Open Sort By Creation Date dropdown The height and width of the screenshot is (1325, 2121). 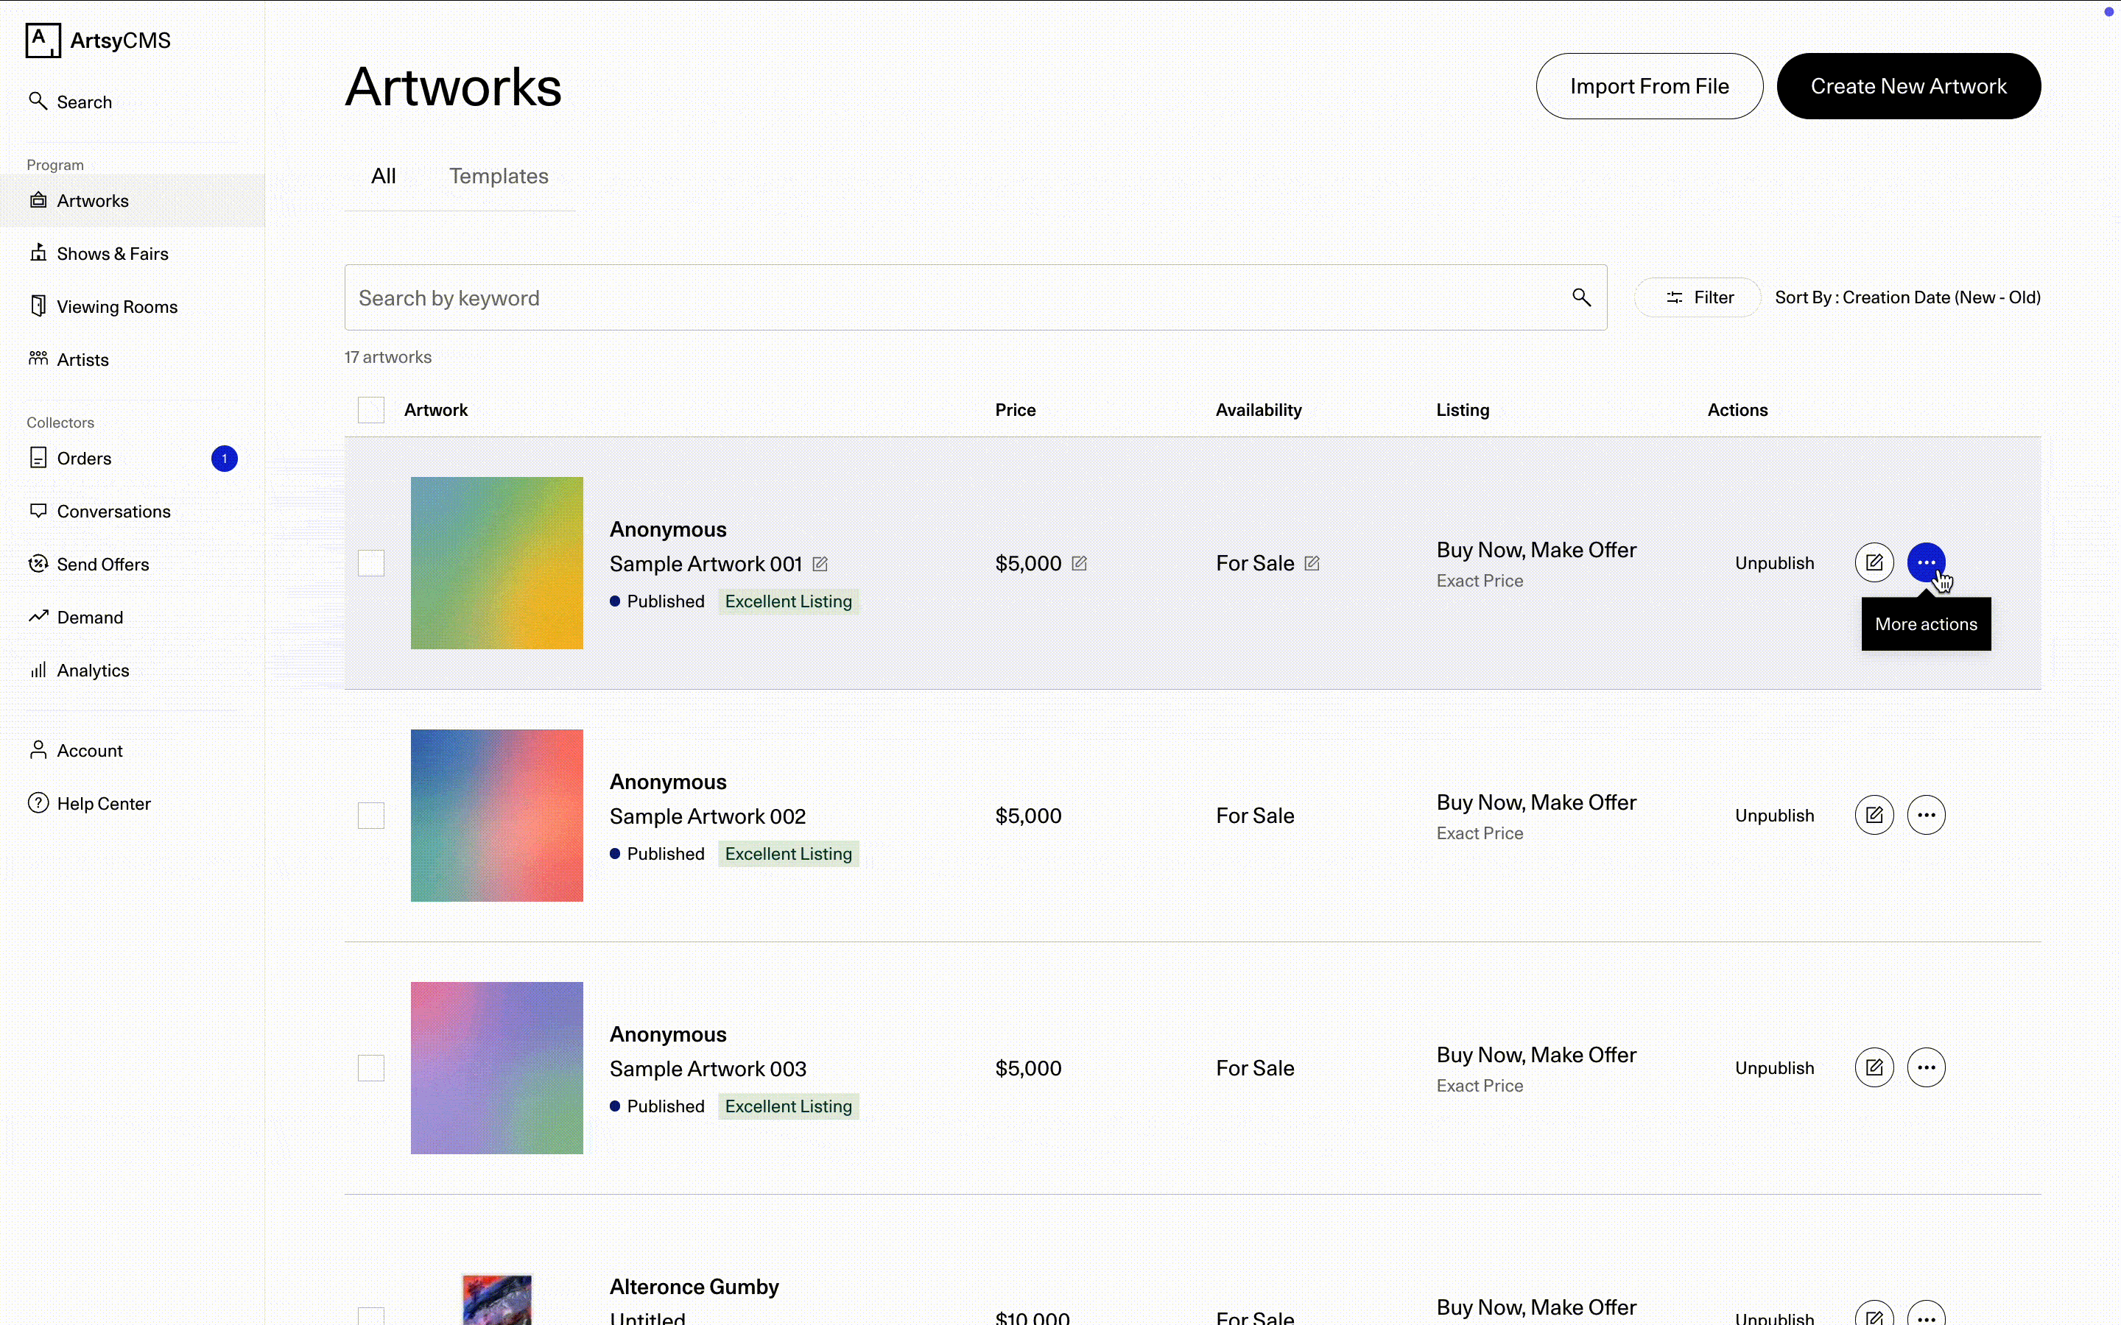pos(1907,298)
